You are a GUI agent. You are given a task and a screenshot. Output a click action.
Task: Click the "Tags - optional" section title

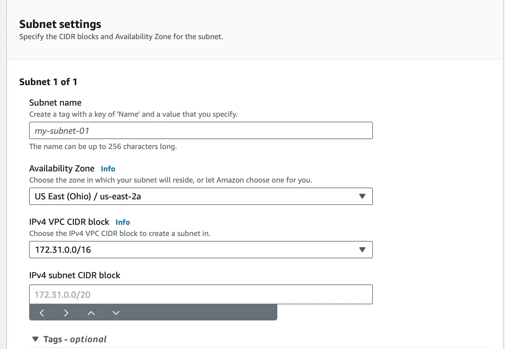pos(75,339)
